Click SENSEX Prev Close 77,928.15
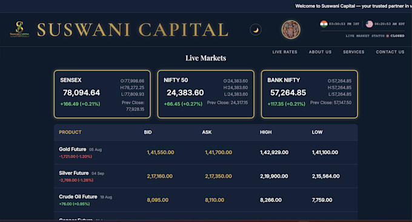The image size is (412, 222). pyautogui.click(x=133, y=106)
